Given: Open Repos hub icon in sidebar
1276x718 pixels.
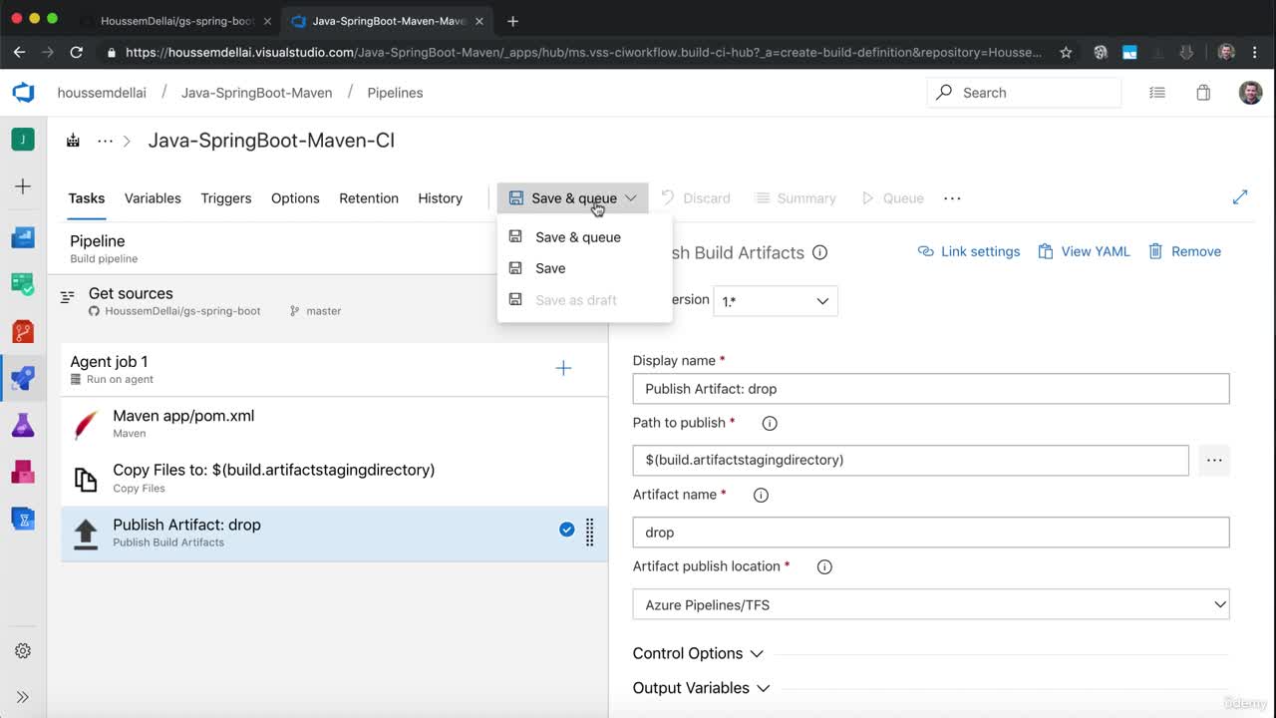Looking at the screenshot, I should (23, 331).
